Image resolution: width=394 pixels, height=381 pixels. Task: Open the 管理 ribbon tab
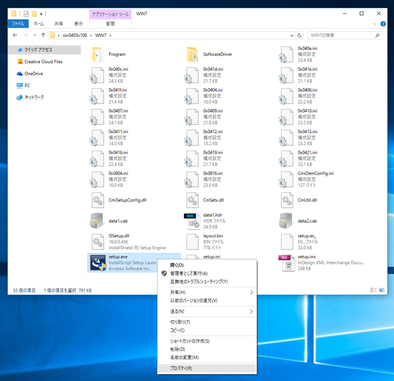pos(110,24)
